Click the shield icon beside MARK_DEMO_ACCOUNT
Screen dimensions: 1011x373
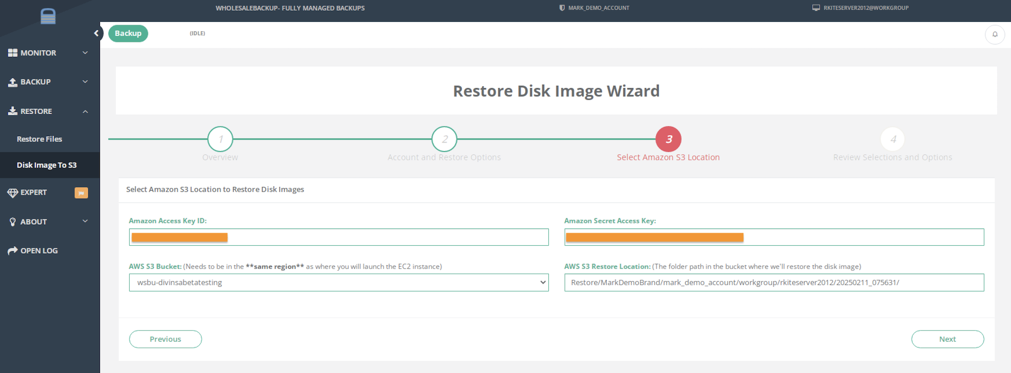pyautogui.click(x=562, y=8)
